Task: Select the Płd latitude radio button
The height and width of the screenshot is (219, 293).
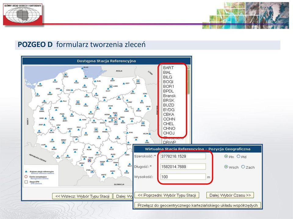Action: pyautogui.click(x=238, y=157)
